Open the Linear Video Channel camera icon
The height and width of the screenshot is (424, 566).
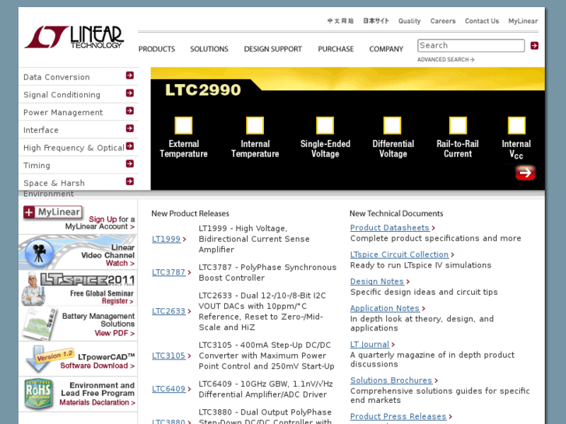coord(39,253)
